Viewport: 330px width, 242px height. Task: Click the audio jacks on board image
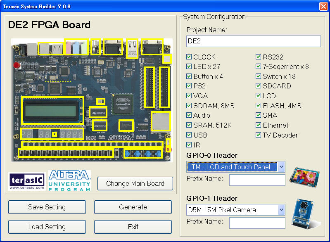pos(76,47)
